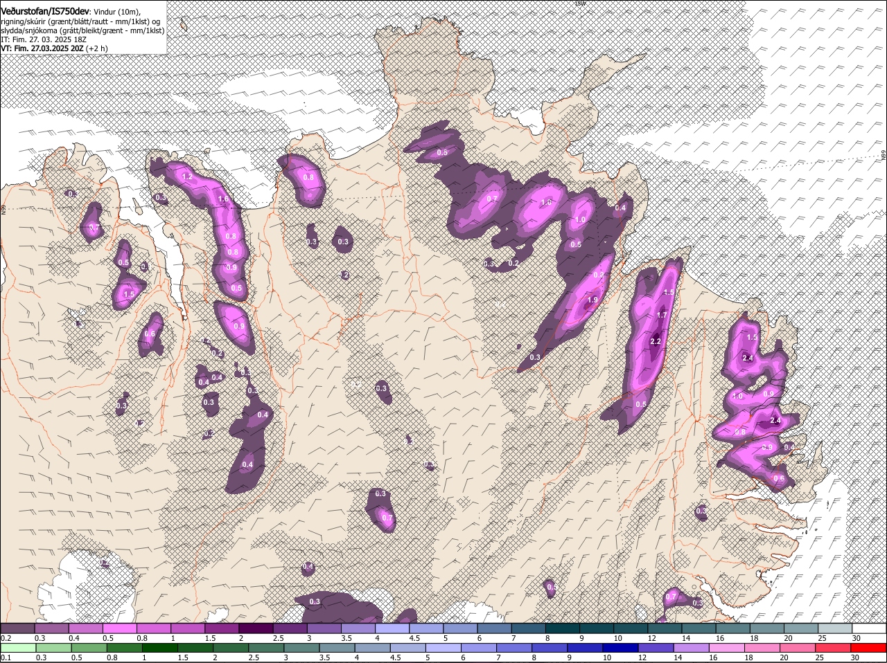This screenshot has width=887, height=663.
Task: Select the top-row swatch between 12 and 14
Action: (665, 628)
